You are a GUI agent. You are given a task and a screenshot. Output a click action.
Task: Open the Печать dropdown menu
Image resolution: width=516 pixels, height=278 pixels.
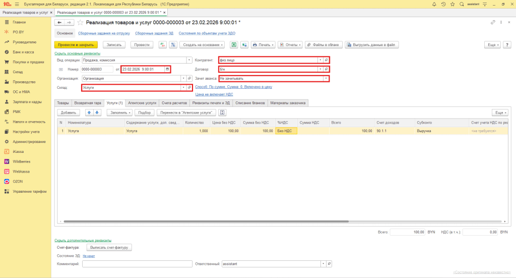(263, 44)
